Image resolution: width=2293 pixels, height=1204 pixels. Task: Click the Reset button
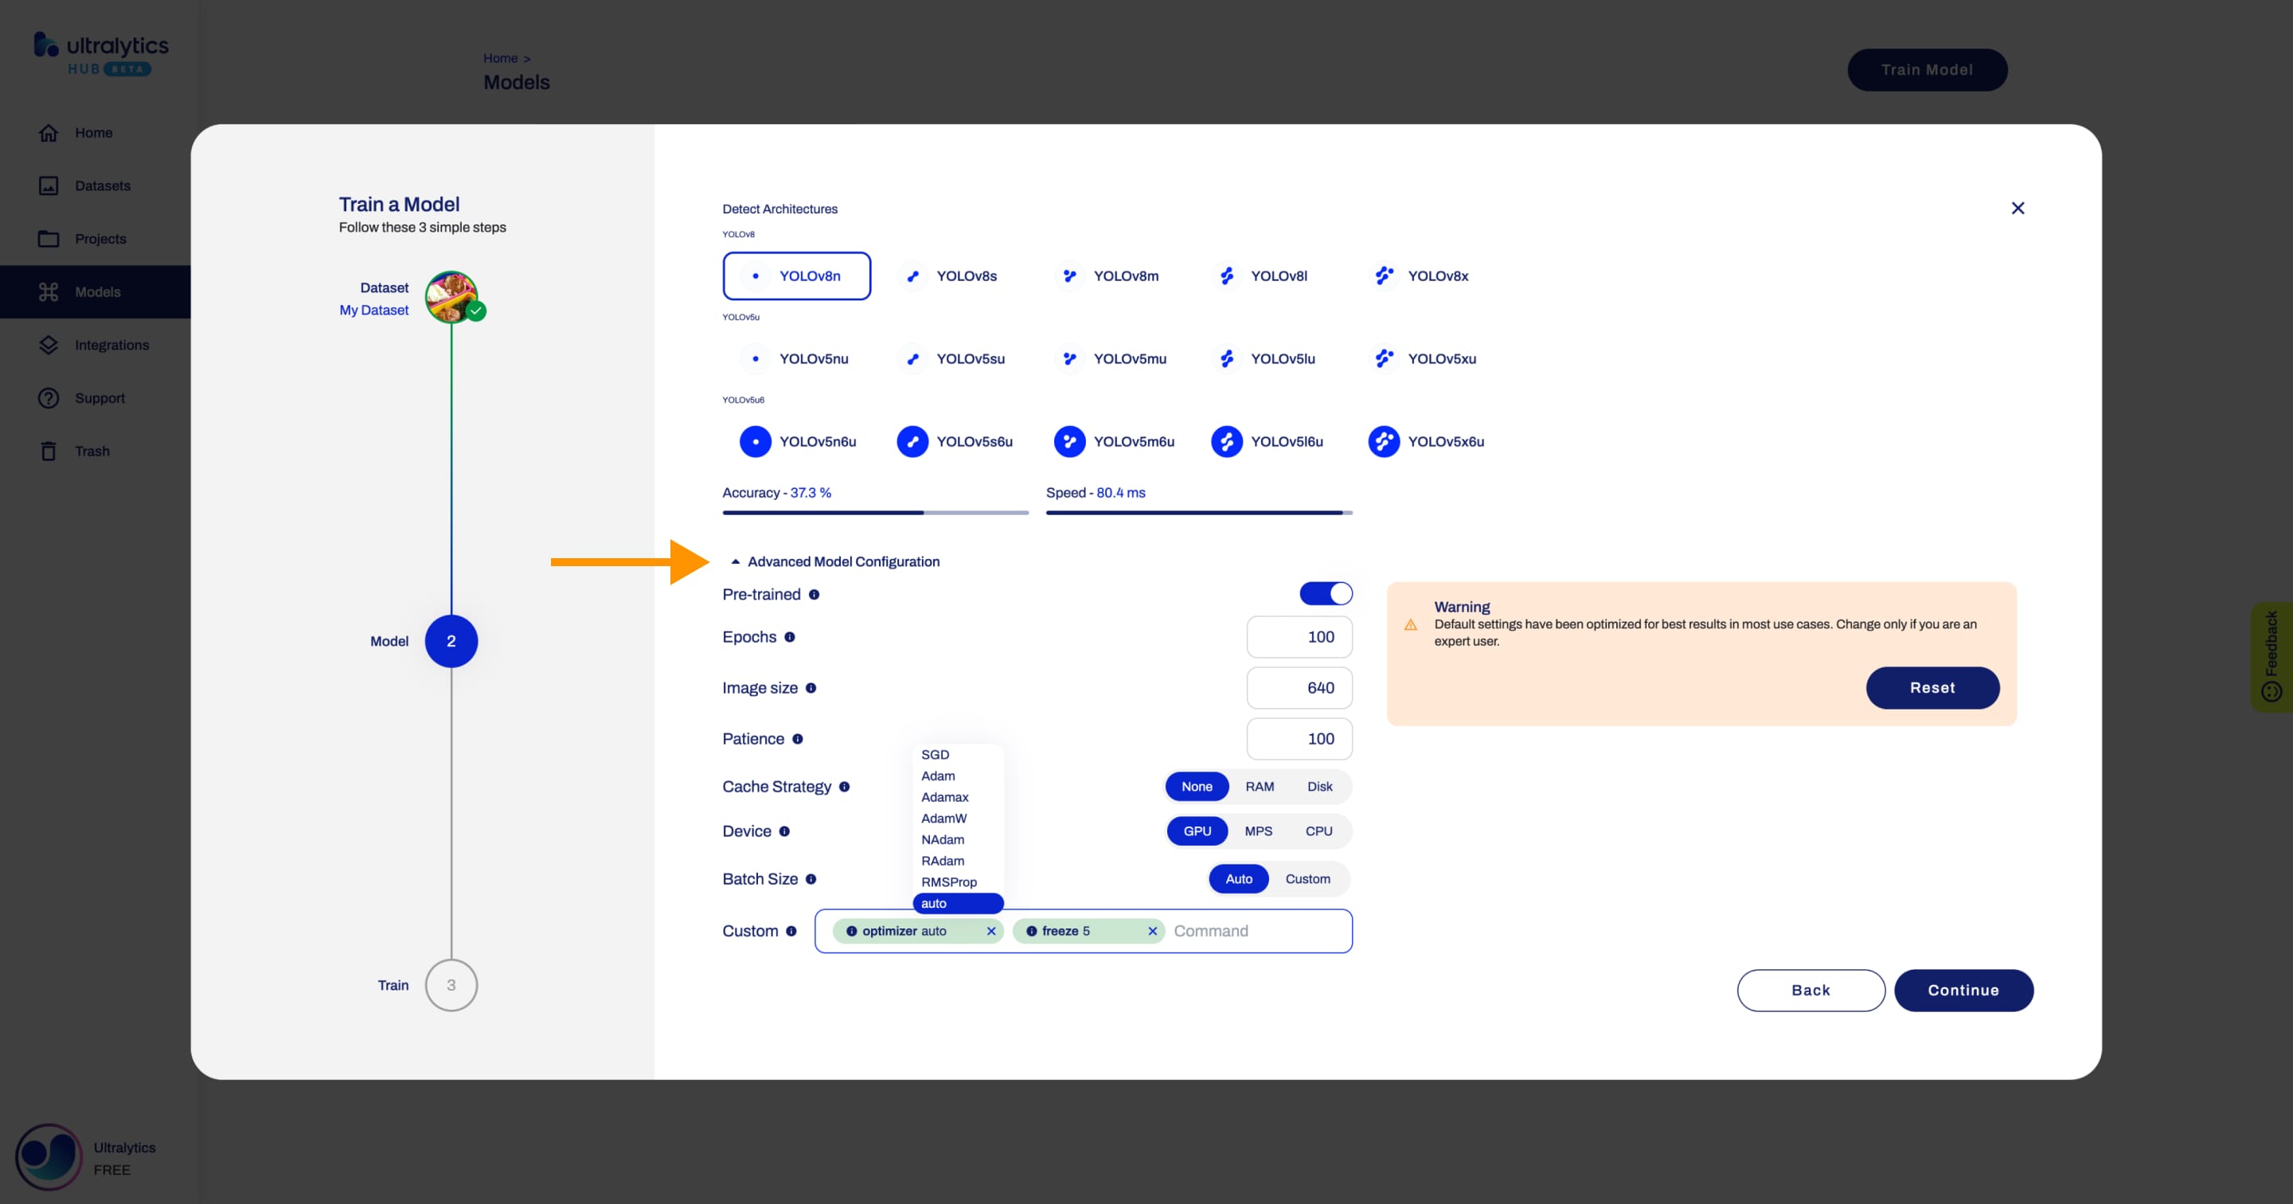[1932, 687]
